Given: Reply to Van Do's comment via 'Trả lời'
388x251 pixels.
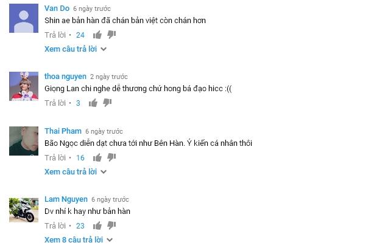Looking at the screenshot, I should (55, 35).
